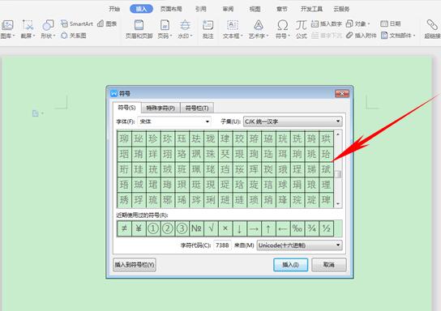Select the № recent symbol
Image resolution: width=441 pixels, height=311 pixels.
pos(196,228)
